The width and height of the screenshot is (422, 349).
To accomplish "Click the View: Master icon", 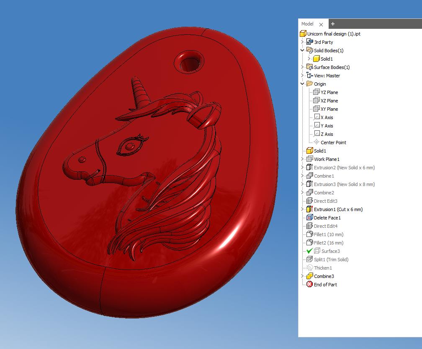I will coord(310,76).
